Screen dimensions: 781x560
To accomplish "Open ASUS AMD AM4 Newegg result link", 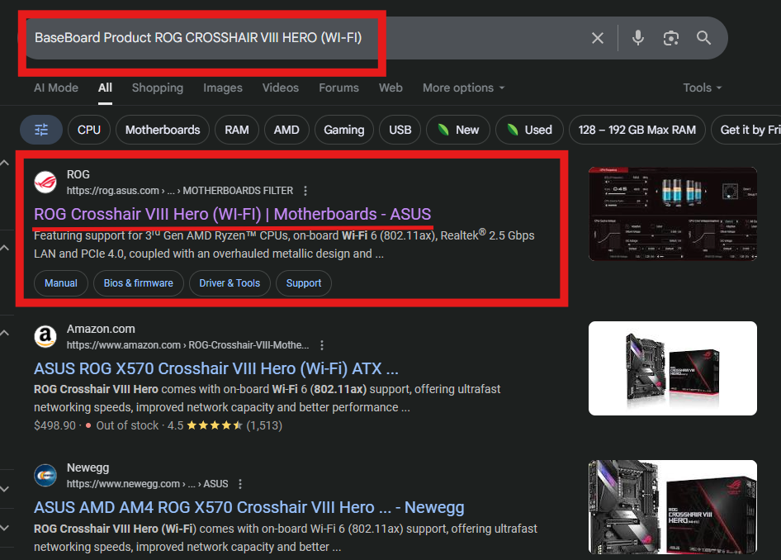I will coord(249,507).
